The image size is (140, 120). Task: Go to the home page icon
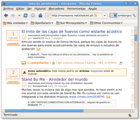click(40, 16)
